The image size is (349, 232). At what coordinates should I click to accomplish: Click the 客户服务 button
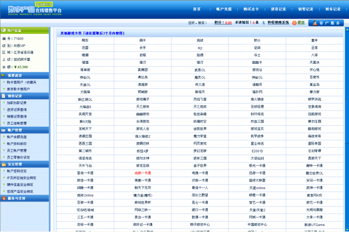[x=326, y=23]
